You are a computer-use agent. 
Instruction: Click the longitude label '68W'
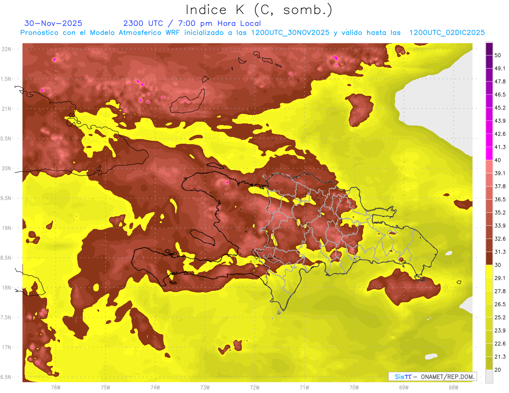[453, 387]
